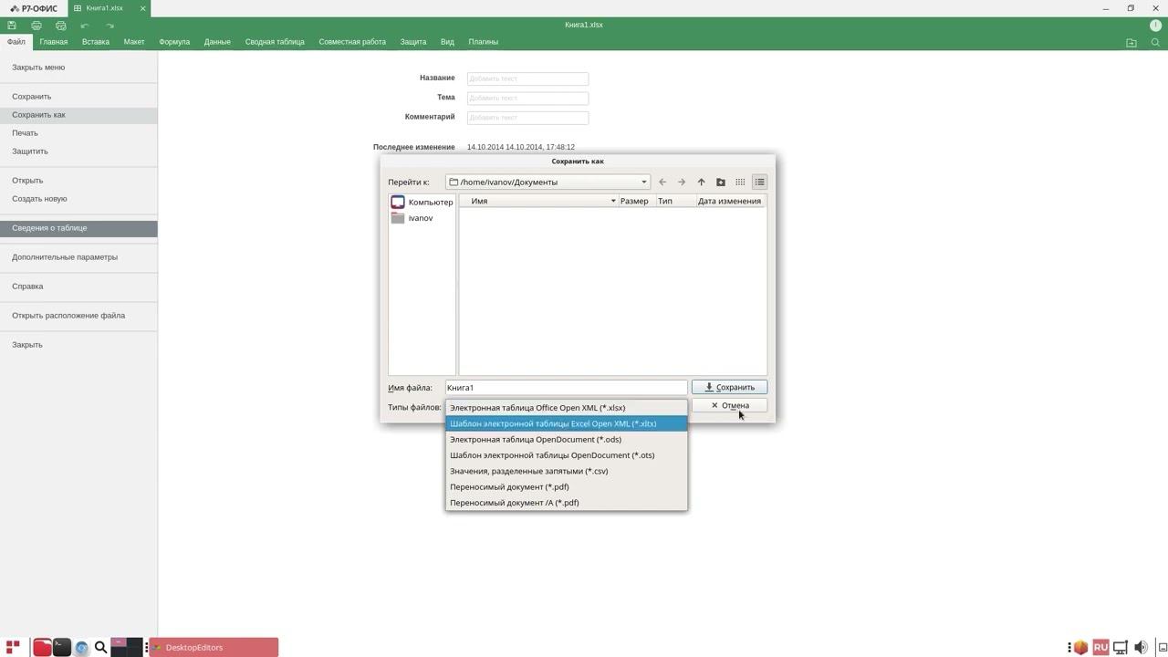
Task: Click Дополнительные параметры in the sidebar
Action: coord(78,257)
